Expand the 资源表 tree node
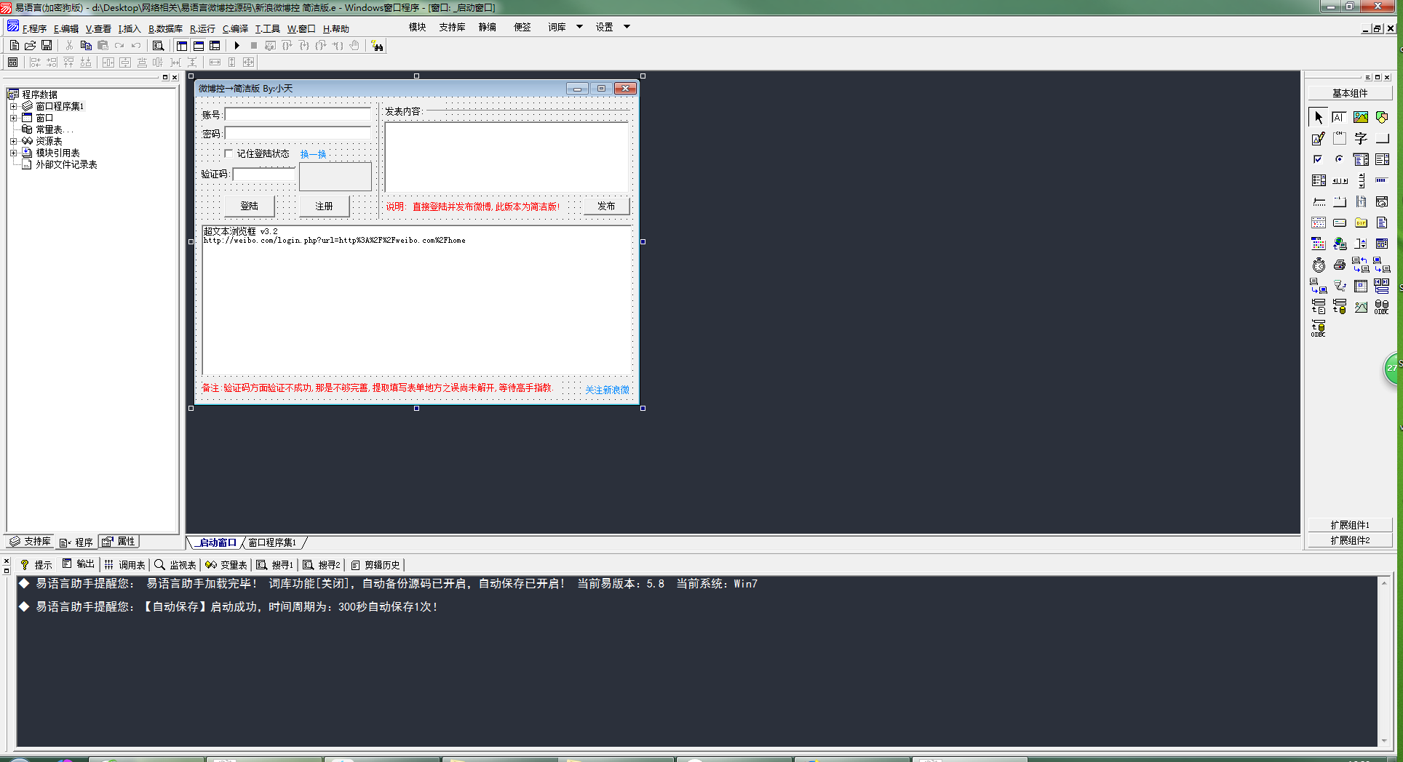Screen dimensions: 1403x762 (x=13, y=141)
